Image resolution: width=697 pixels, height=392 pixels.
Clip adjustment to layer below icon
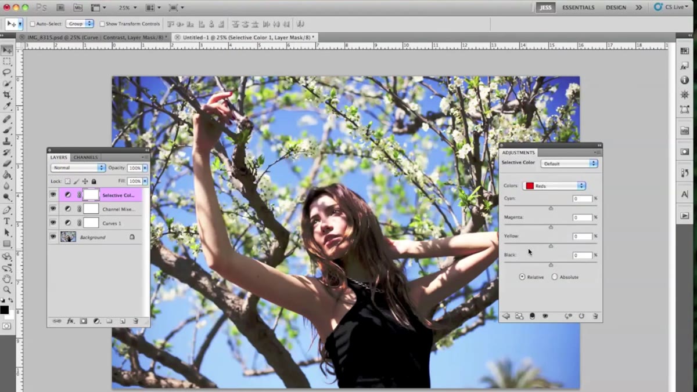coord(532,316)
